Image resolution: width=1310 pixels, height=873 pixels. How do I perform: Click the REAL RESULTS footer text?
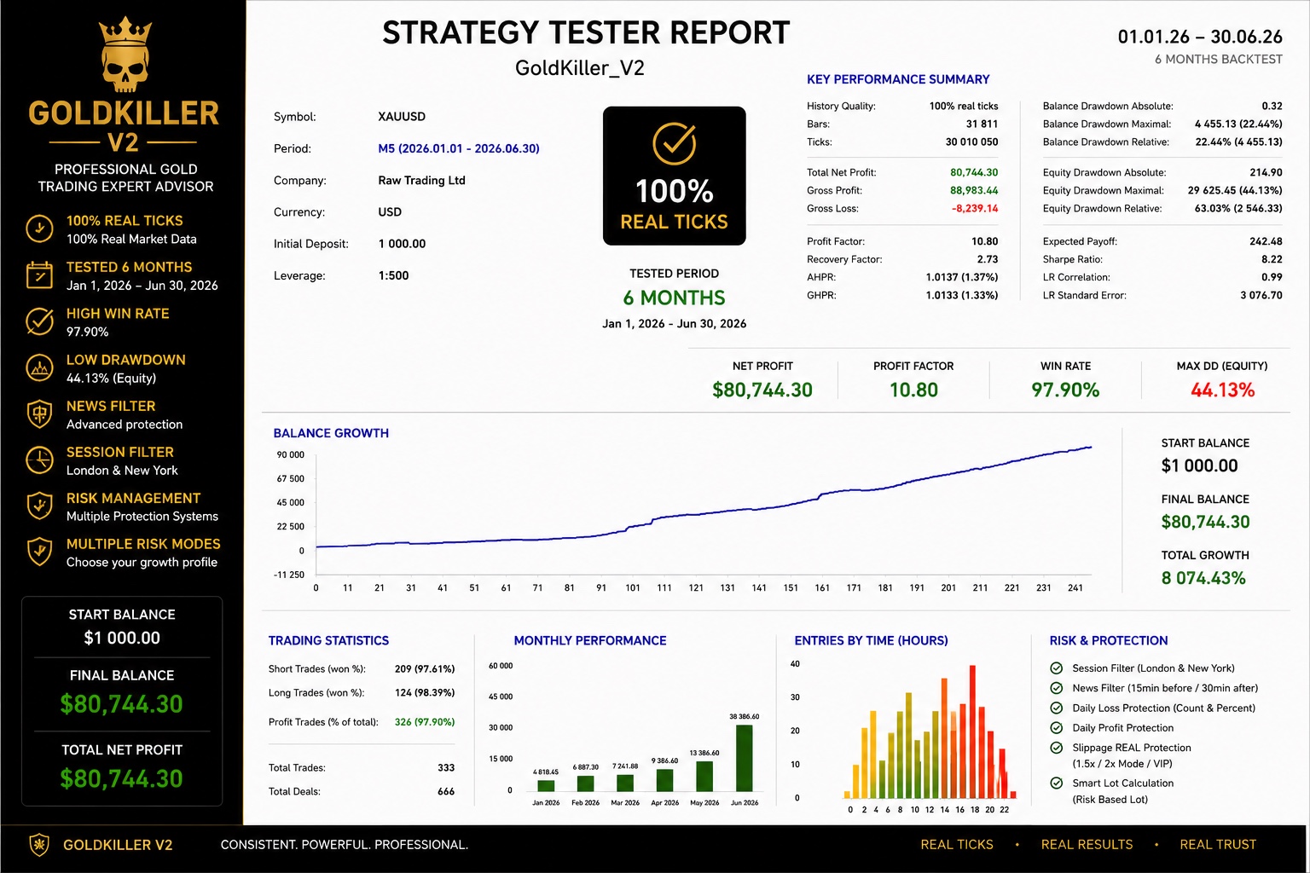pos(1087,845)
